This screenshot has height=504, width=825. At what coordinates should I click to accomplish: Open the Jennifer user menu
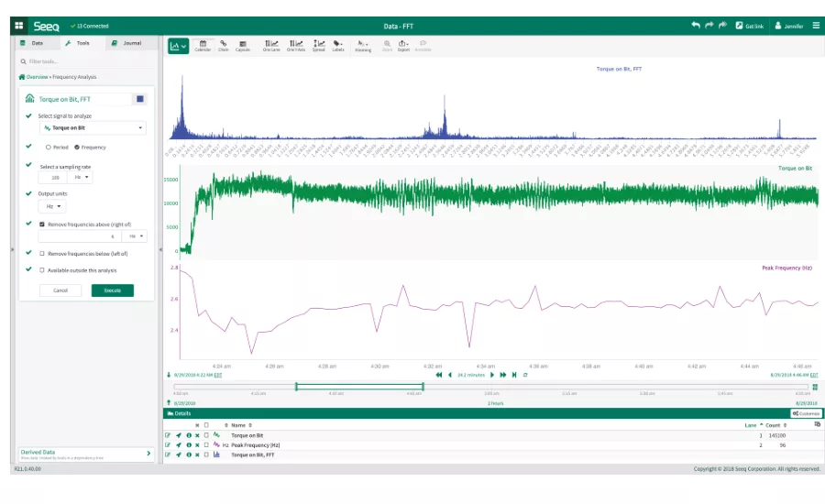pos(788,26)
